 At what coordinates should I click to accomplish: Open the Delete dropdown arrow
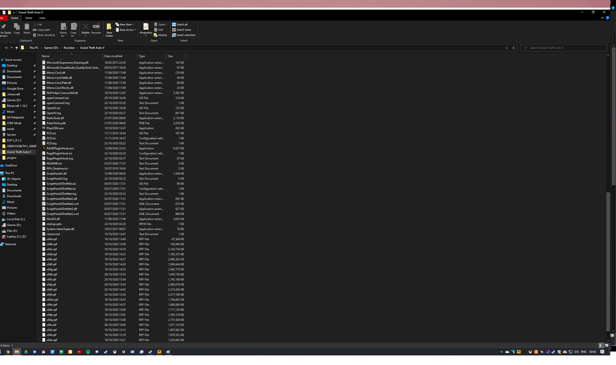click(85, 36)
